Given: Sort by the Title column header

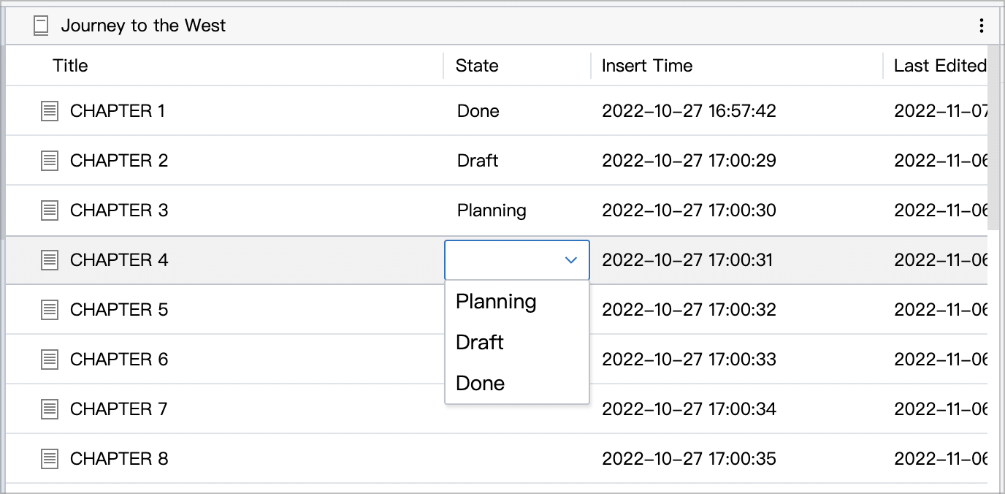Looking at the screenshot, I should pyautogui.click(x=70, y=66).
